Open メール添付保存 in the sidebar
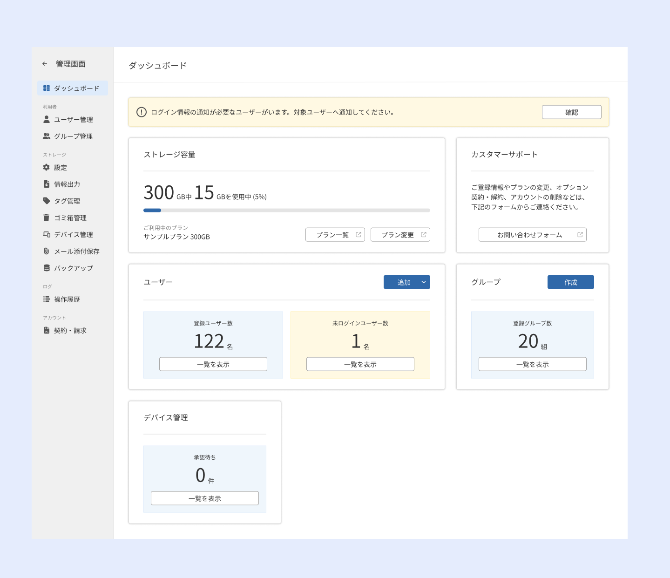This screenshot has width=670, height=578. (73, 251)
